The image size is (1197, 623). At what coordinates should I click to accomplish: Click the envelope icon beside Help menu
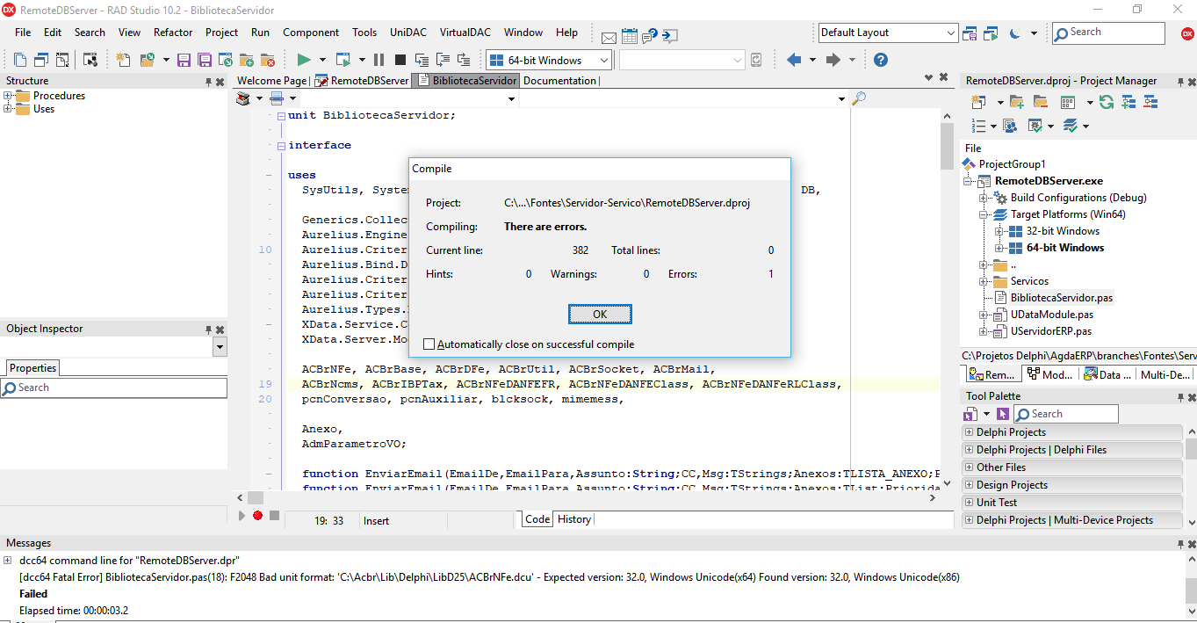click(x=609, y=37)
